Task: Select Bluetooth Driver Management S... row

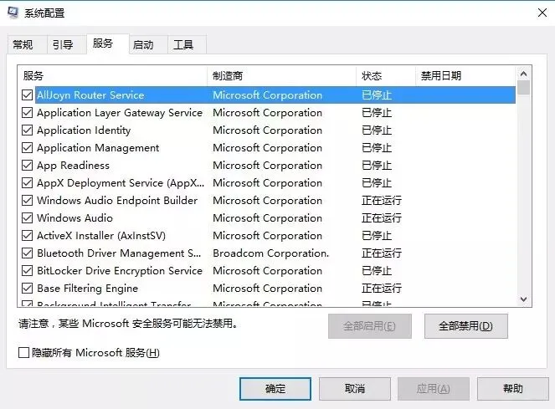Action: tap(268, 253)
